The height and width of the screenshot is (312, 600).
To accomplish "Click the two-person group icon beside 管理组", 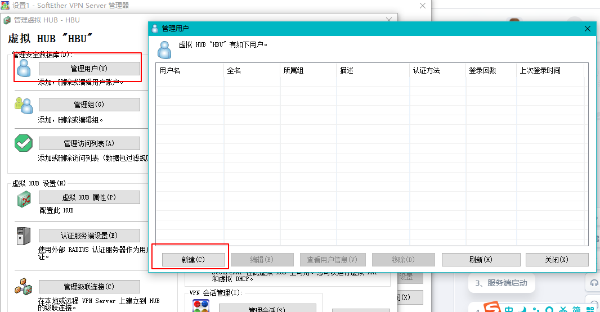I will (x=24, y=105).
